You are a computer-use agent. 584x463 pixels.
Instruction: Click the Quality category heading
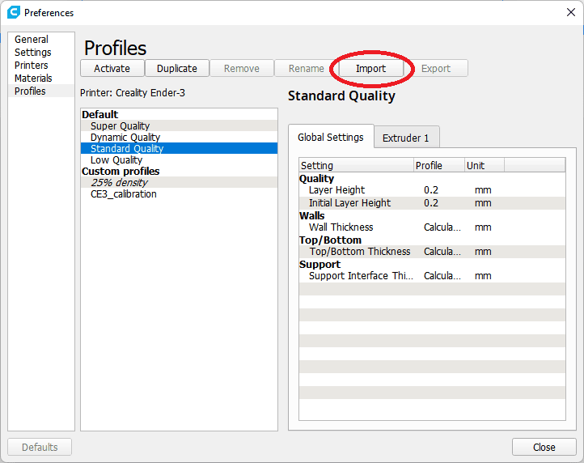(x=316, y=179)
